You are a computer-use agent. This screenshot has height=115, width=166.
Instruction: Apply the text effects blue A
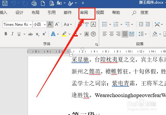pyautogui.click(x=53, y=34)
